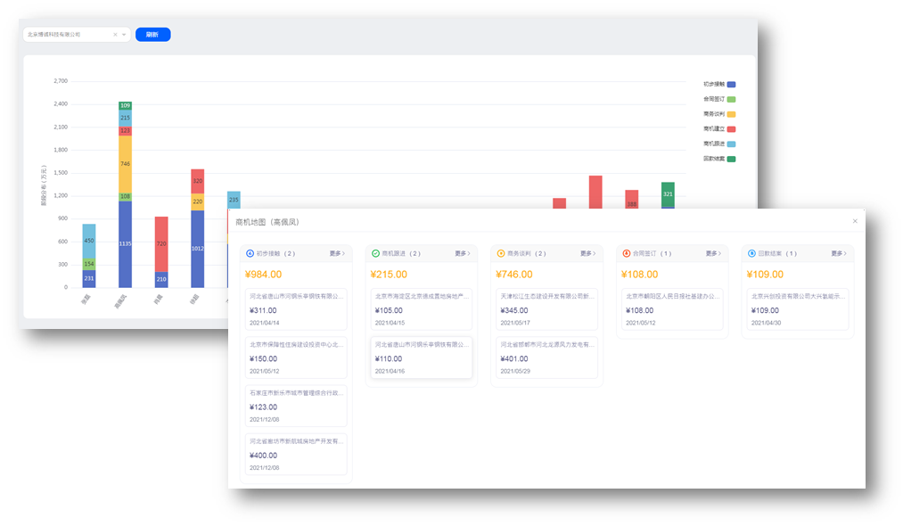Toggle 商务谈判 legend series in chart

(731, 114)
